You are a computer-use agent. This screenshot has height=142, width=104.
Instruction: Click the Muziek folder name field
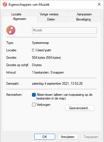coord(64,31)
